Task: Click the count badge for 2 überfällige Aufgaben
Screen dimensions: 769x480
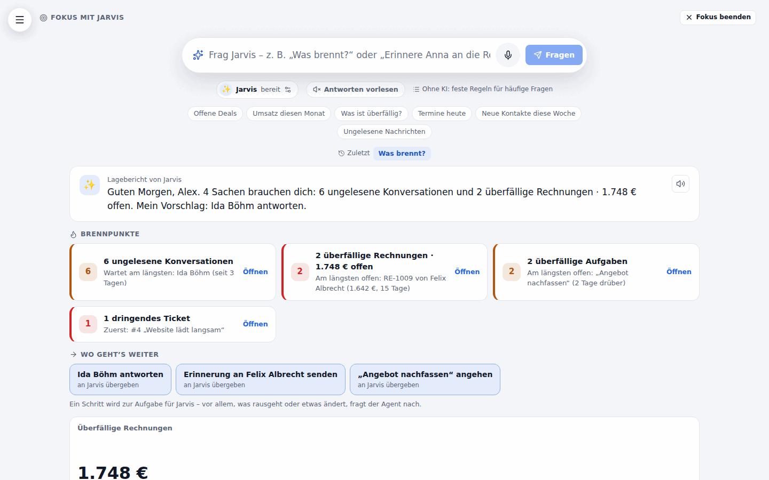Action: [512, 271]
